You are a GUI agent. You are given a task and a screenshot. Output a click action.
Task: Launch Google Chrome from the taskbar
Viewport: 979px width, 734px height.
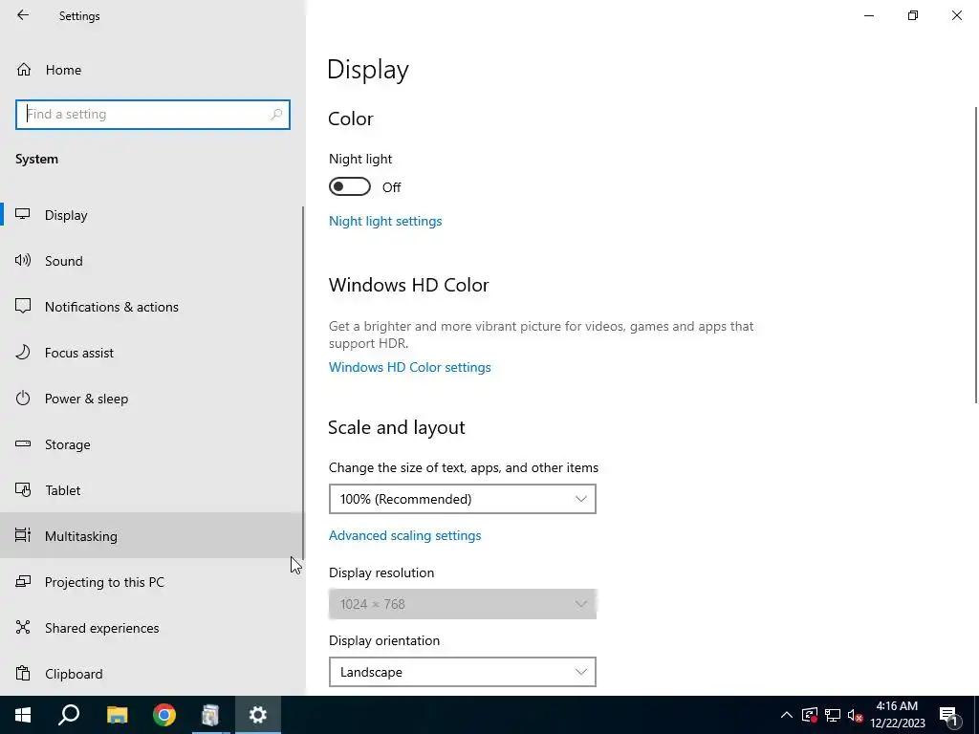(164, 715)
